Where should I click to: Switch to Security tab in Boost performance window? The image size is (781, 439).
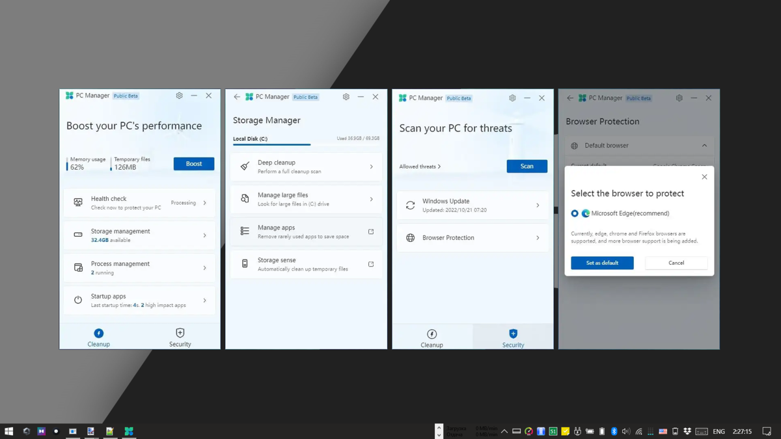tap(180, 338)
